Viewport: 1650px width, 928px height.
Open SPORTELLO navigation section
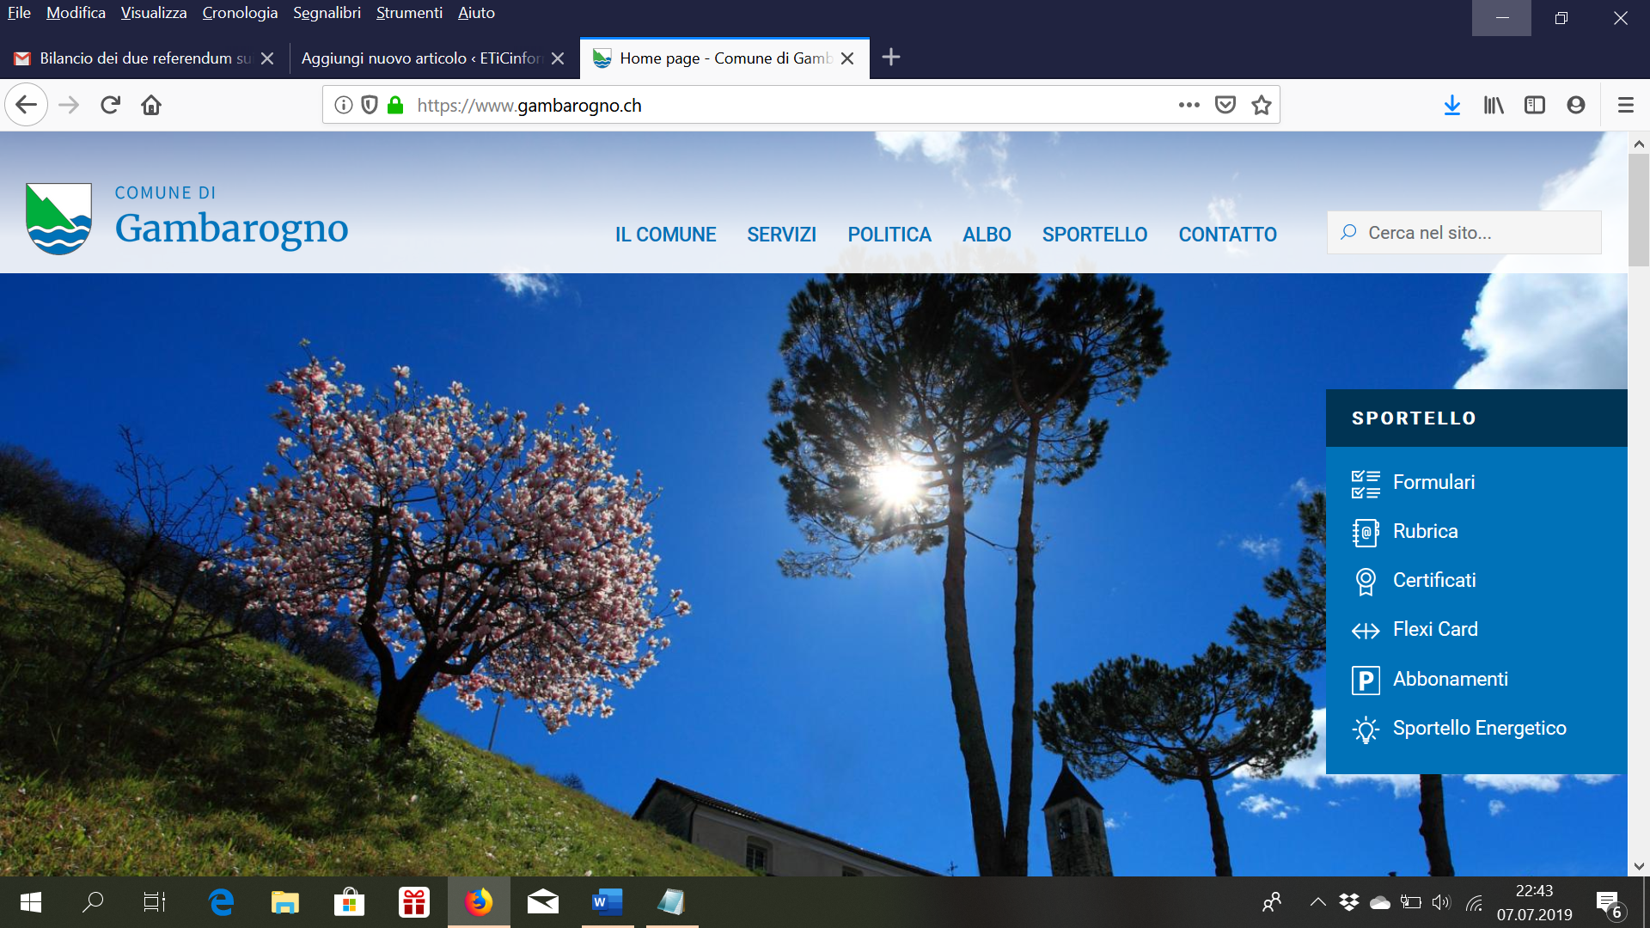click(1095, 235)
